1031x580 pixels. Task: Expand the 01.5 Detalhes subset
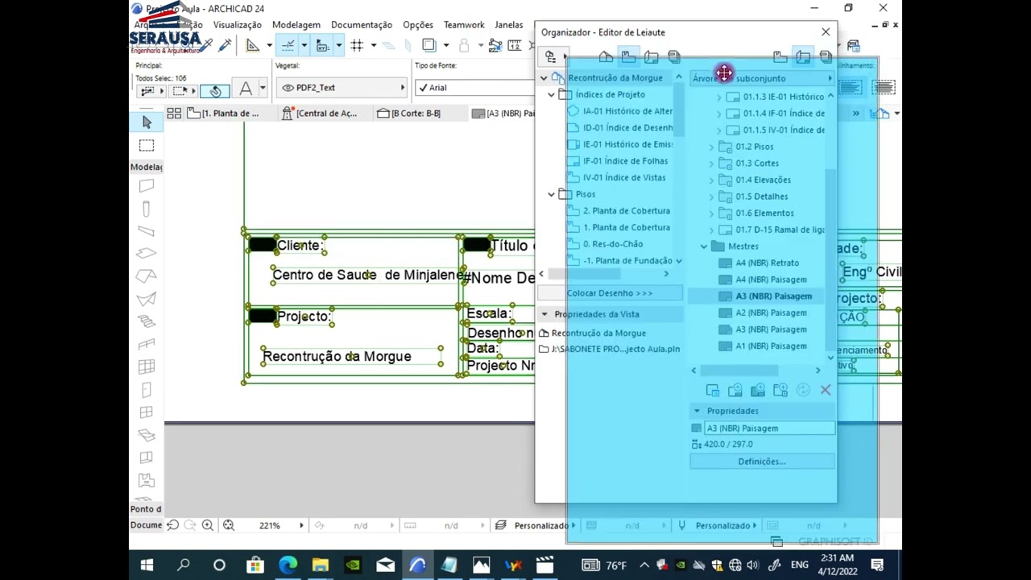[x=712, y=197]
